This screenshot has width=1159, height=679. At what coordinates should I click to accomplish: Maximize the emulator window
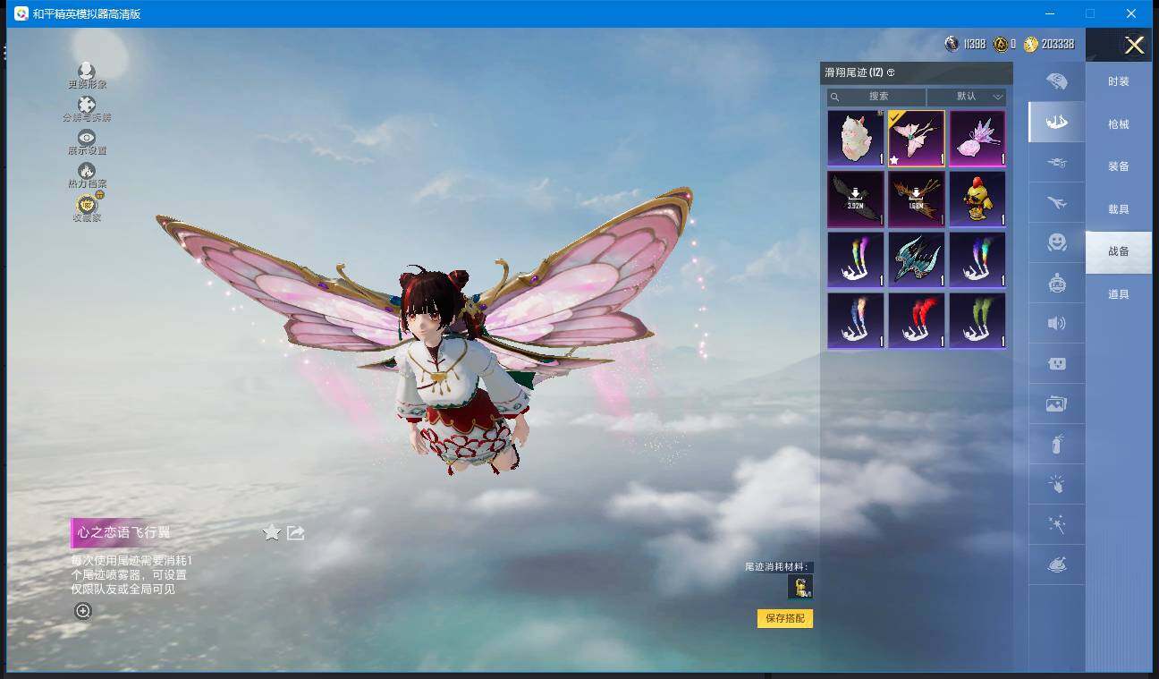point(1089,13)
